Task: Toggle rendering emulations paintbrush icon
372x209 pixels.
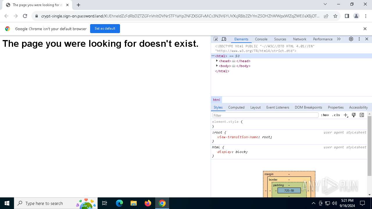Action: coord(354,115)
